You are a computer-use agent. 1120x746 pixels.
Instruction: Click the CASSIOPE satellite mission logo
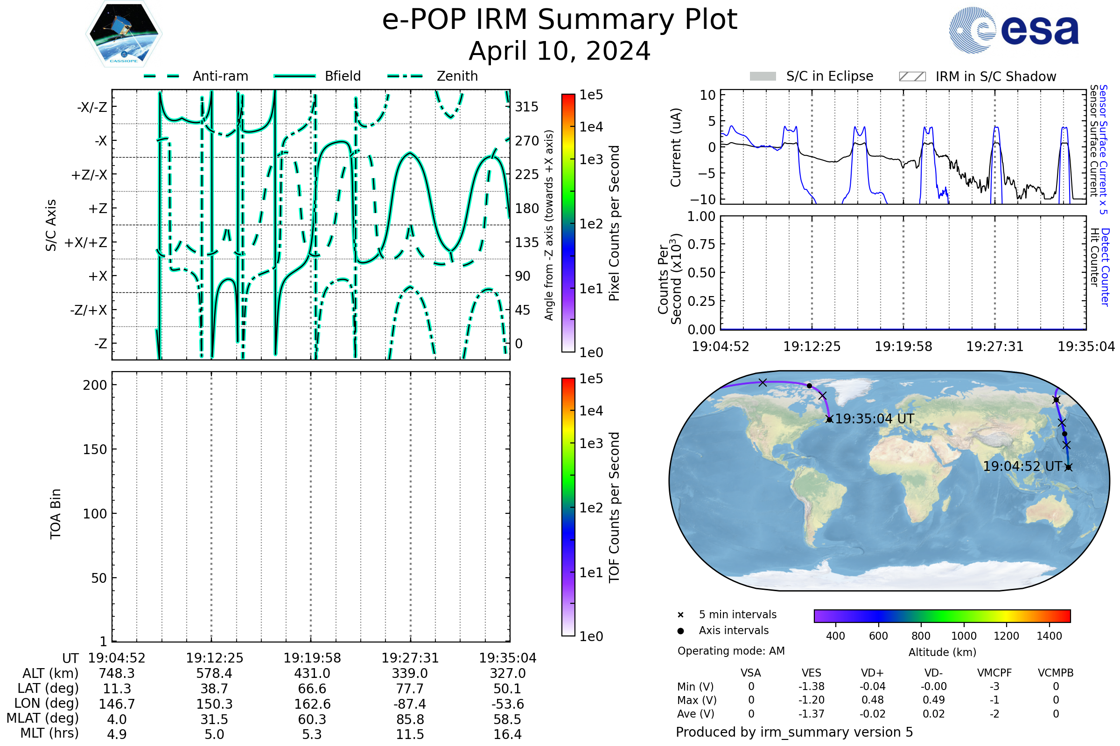124,34
